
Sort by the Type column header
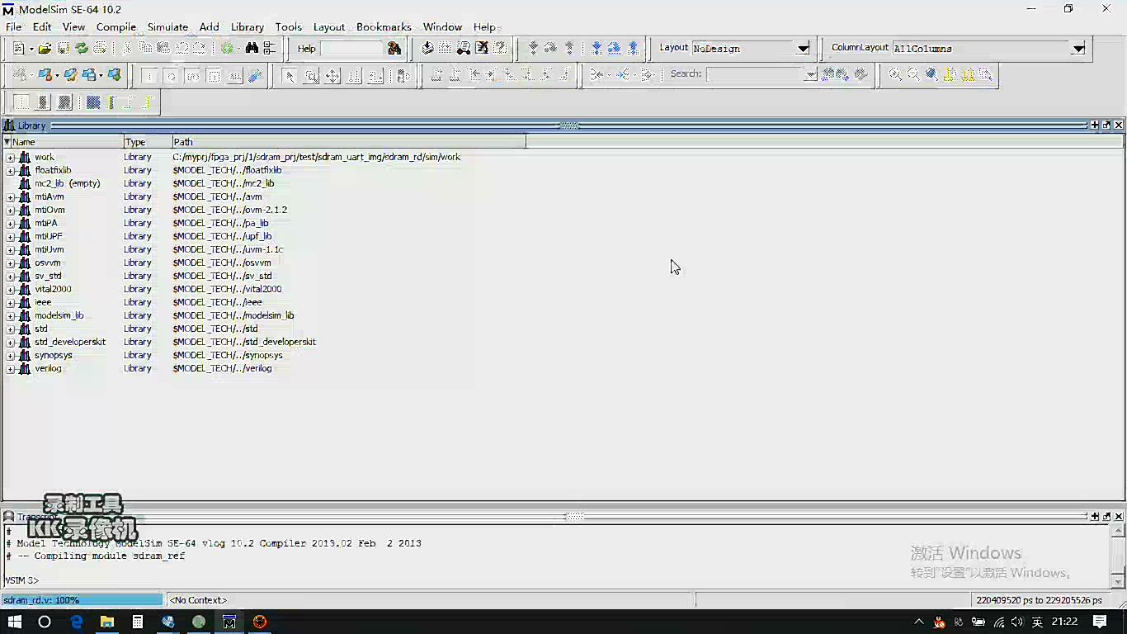pyautogui.click(x=148, y=142)
